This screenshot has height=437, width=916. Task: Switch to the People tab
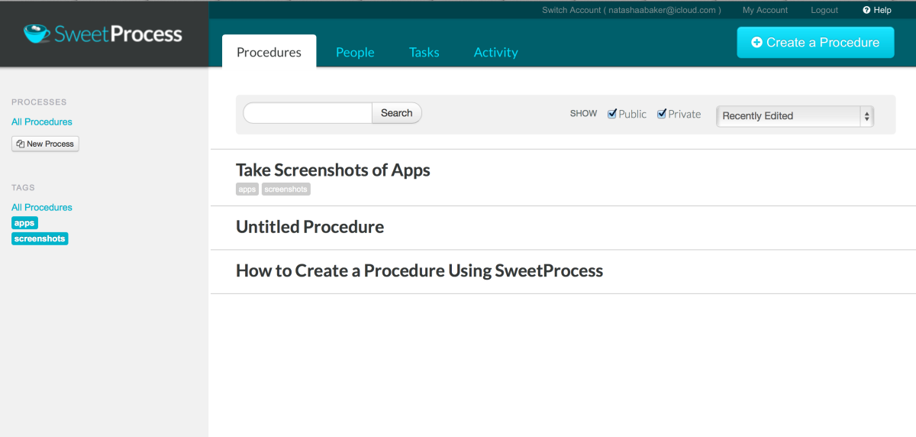[355, 52]
